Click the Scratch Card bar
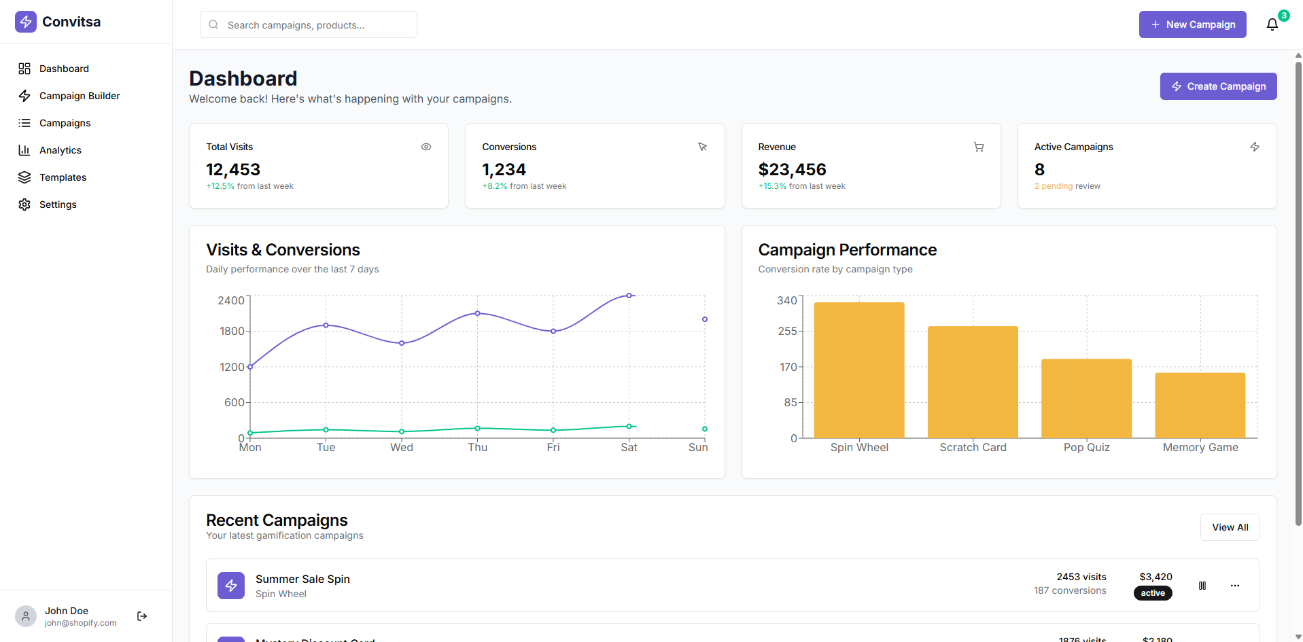The width and height of the screenshot is (1303, 642). pyautogui.click(x=973, y=382)
